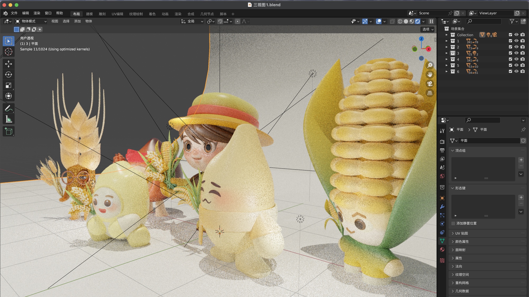The width and height of the screenshot is (529, 297).
Task: Hide collection 1 with eye icon
Action: pyautogui.click(x=517, y=41)
